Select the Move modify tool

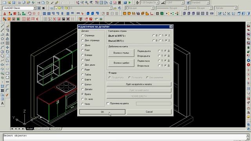(7, 47)
